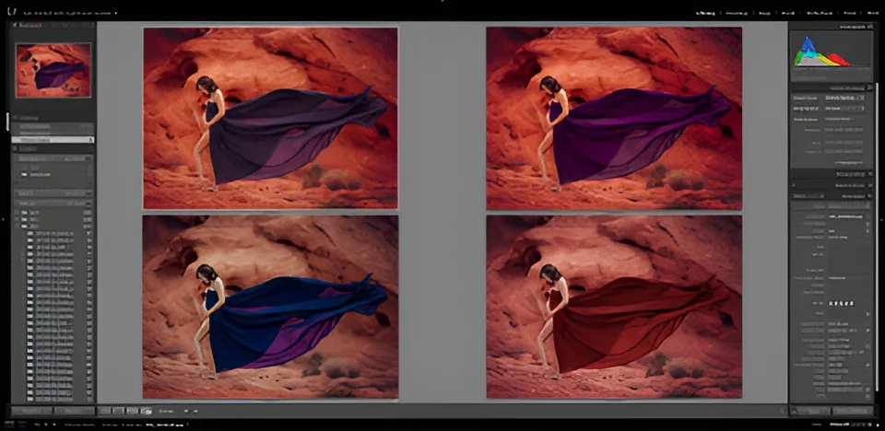This screenshot has height=431, width=885.
Task: Switch to Loupe view in the toolbar
Action: point(118,411)
